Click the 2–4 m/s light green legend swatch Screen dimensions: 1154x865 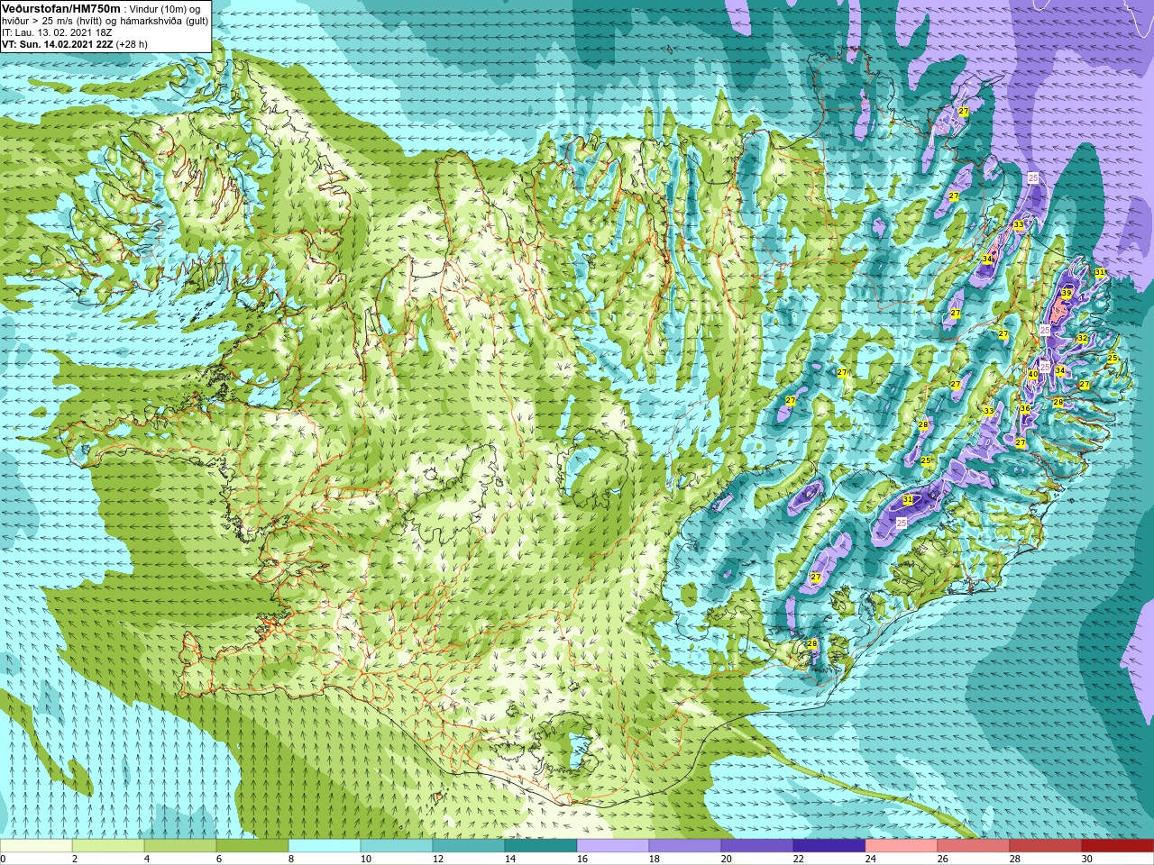point(108,846)
